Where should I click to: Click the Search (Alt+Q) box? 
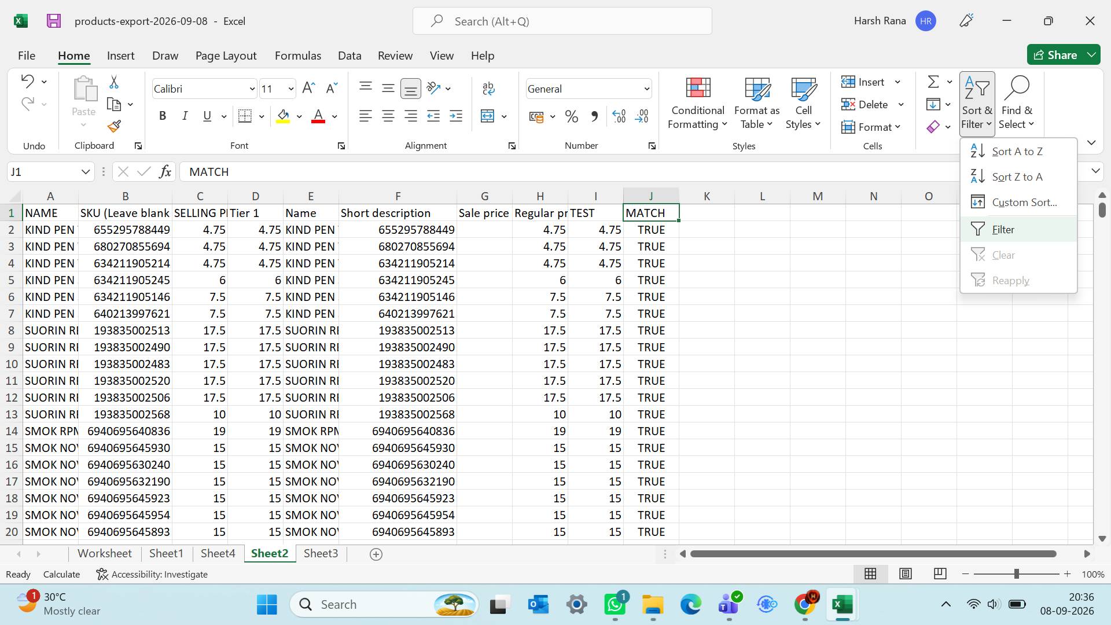[562, 21]
